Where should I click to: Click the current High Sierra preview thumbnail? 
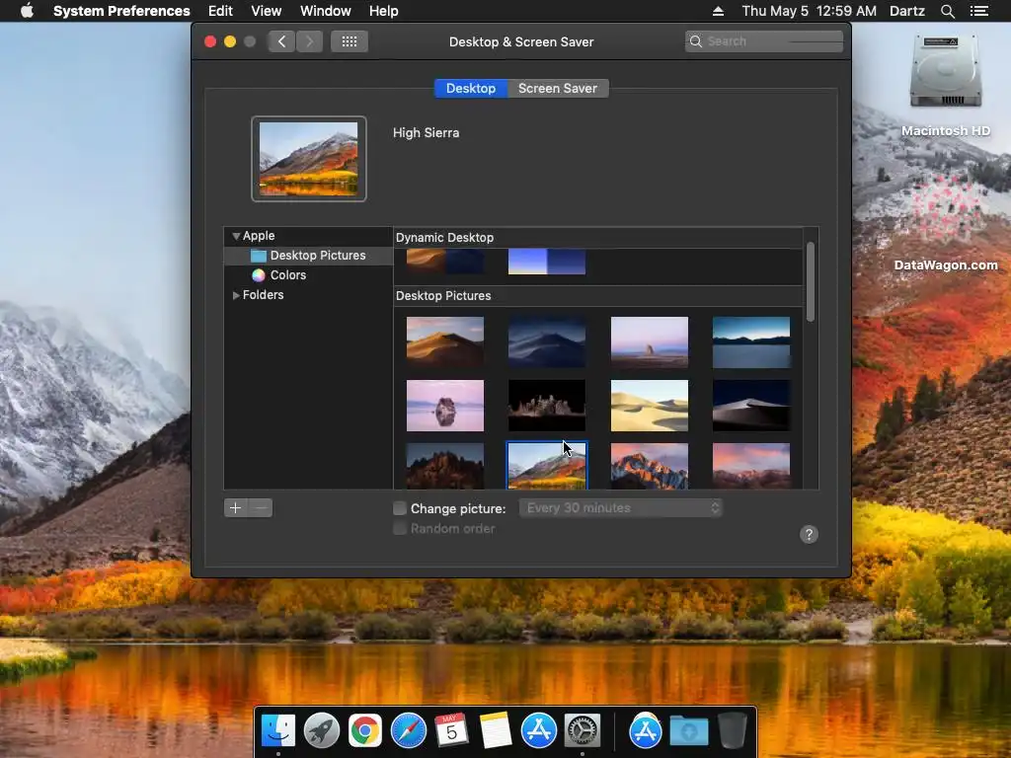[309, 159]
